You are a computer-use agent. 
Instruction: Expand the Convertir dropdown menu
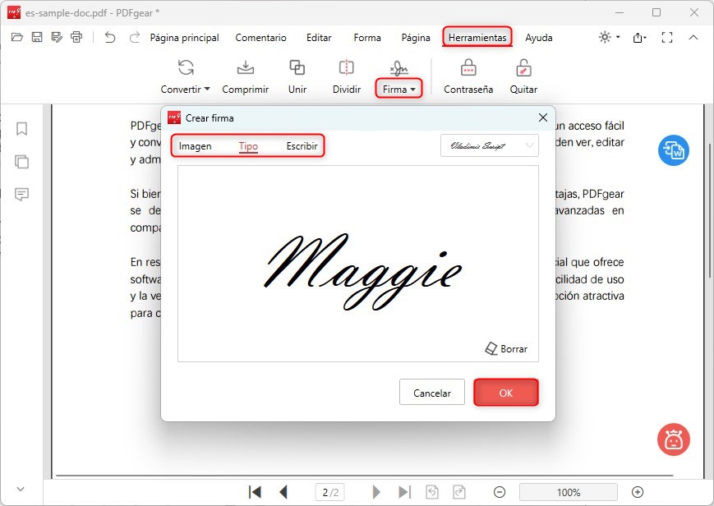(x=185, y=88)
